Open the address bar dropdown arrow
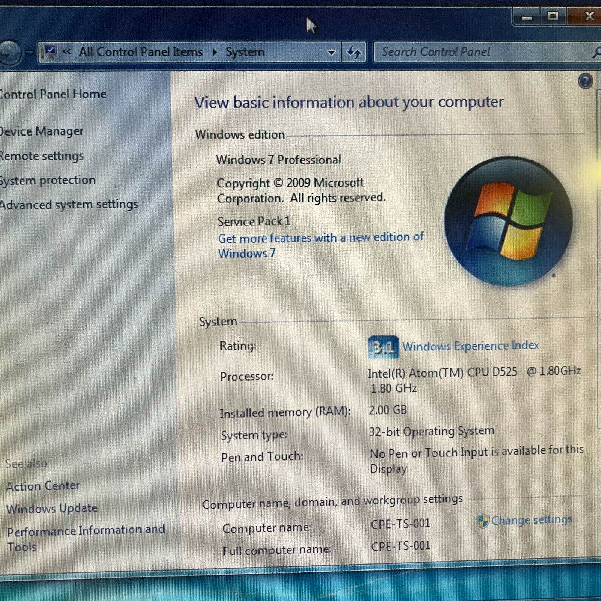The height and width of the screenshot is (601, 601). pos(331,53)
